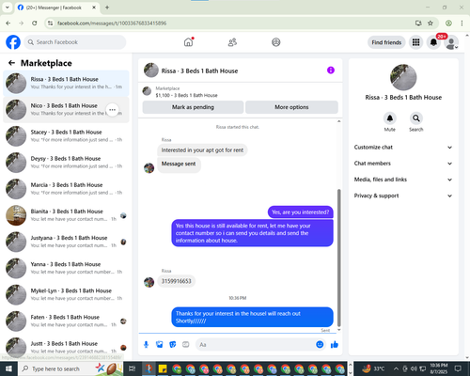Open chat header Rissa listing name

click(199, 70)
